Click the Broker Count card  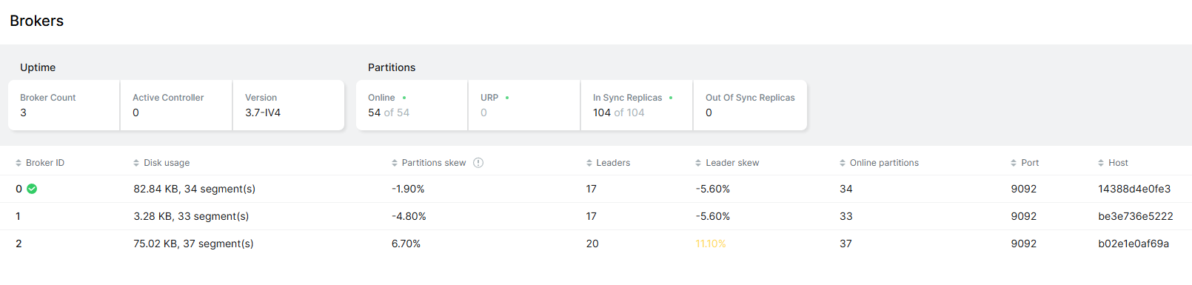pos(64,105)
